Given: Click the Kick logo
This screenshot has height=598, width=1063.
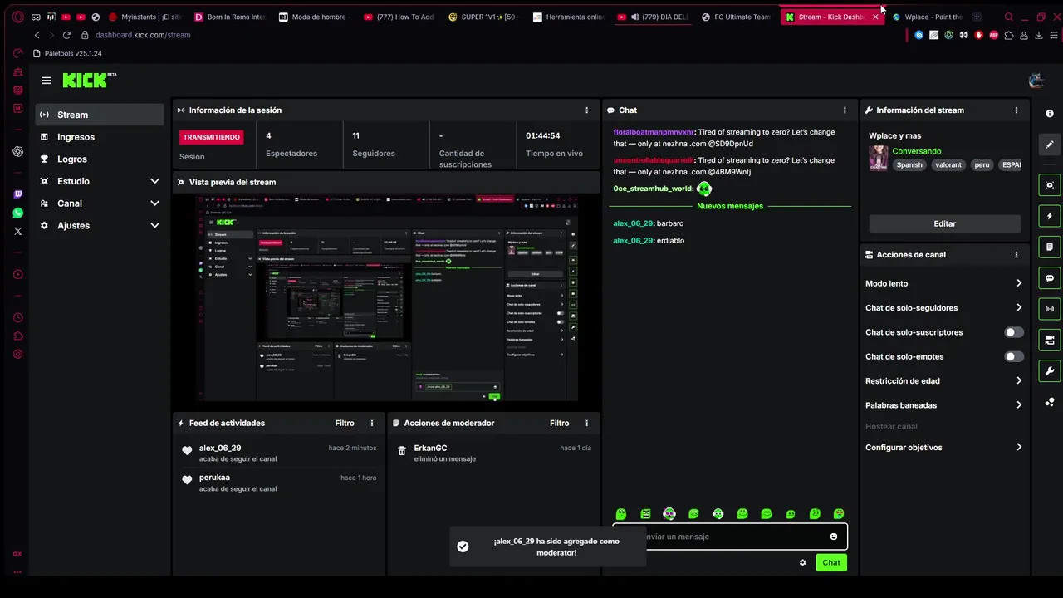Looking at the screenshot, I should [x=89, y=80].
